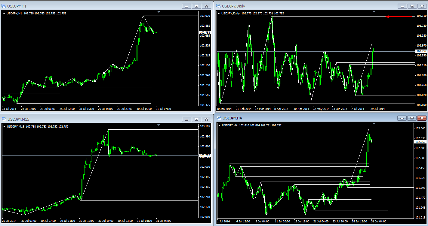Click the USDJPY,Daily window title icon
The width and height of the screenshot is (428, 226).
pyautogui.click(x=218, y=6)
